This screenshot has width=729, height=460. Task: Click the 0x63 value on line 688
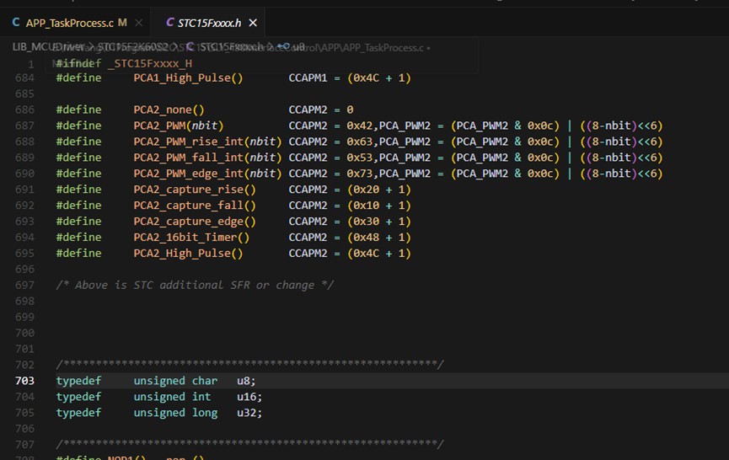(x=359, y=142)
